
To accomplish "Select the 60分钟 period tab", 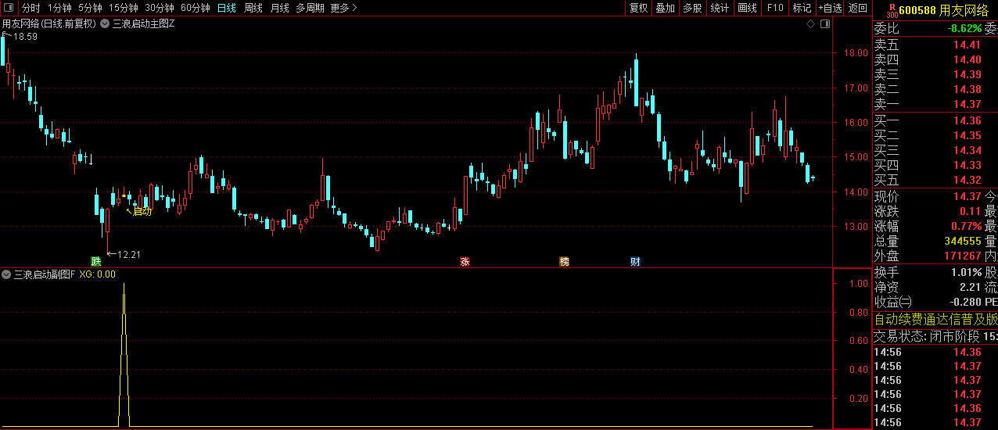I will point(196,8).
